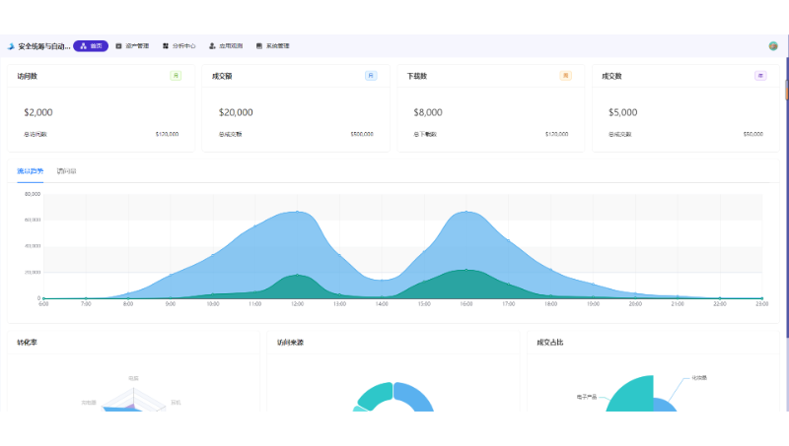Click the green tag on 访问数 card
Image resolution: width=789 pixels, height=446 pixels.
(x=176, y=76)
